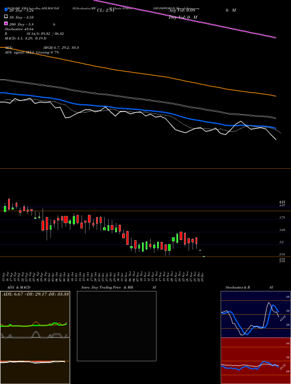Click the 'ADX signal: SELL Growing' line
Screen dimensions: 291x384
(x=32, y=52)
